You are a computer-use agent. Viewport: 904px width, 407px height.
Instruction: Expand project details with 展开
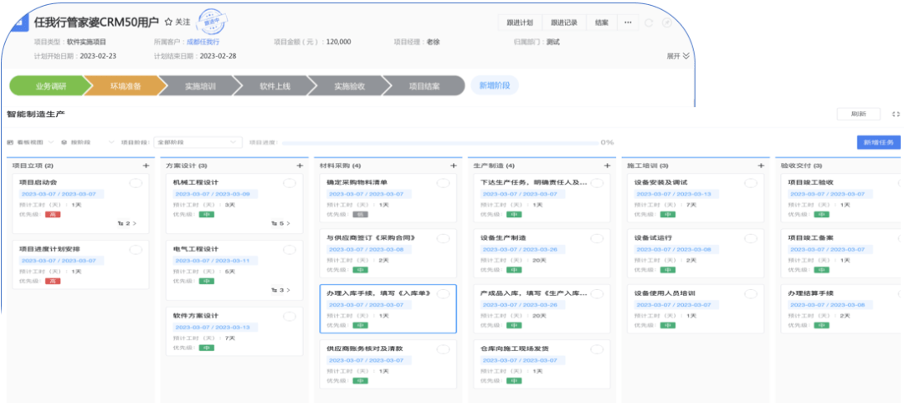click(678, 56)
